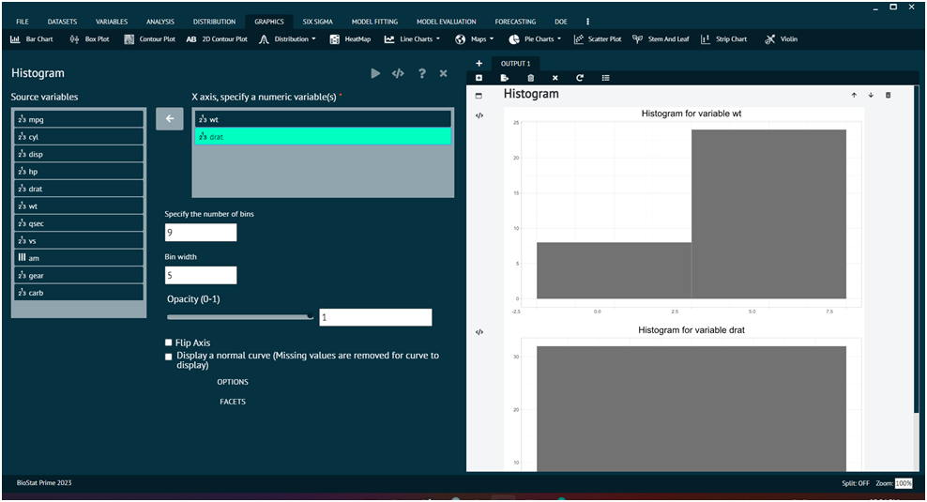Export output with save icon
927x502 pixels.
tap(504, 78)
